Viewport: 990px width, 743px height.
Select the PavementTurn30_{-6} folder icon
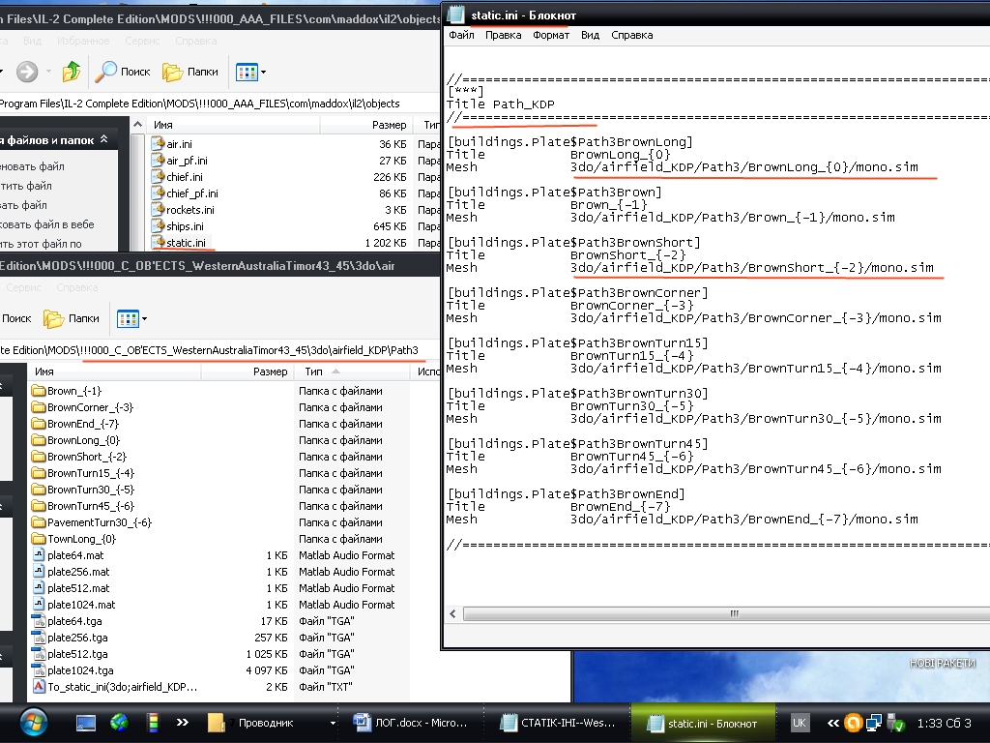pos(39,522)
